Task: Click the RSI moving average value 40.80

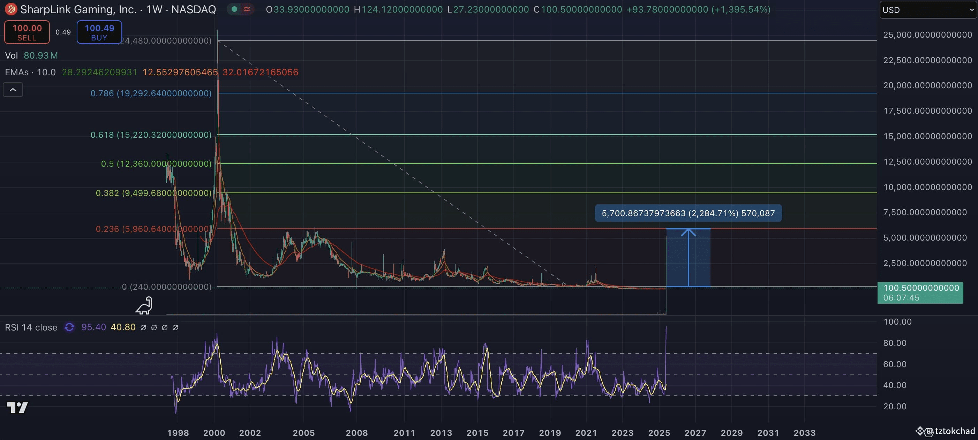Action: coord(123,327)
